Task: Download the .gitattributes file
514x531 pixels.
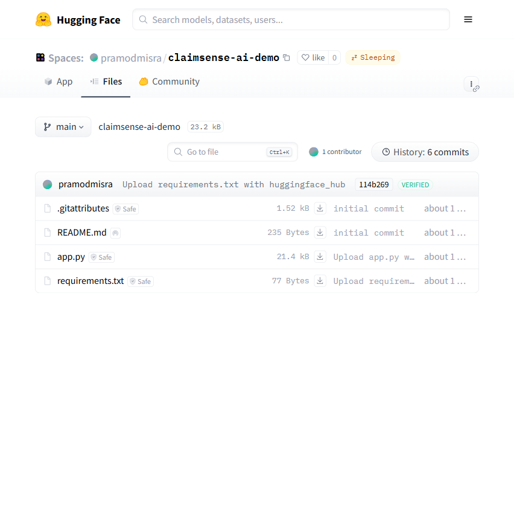Action: pos(320,208)
